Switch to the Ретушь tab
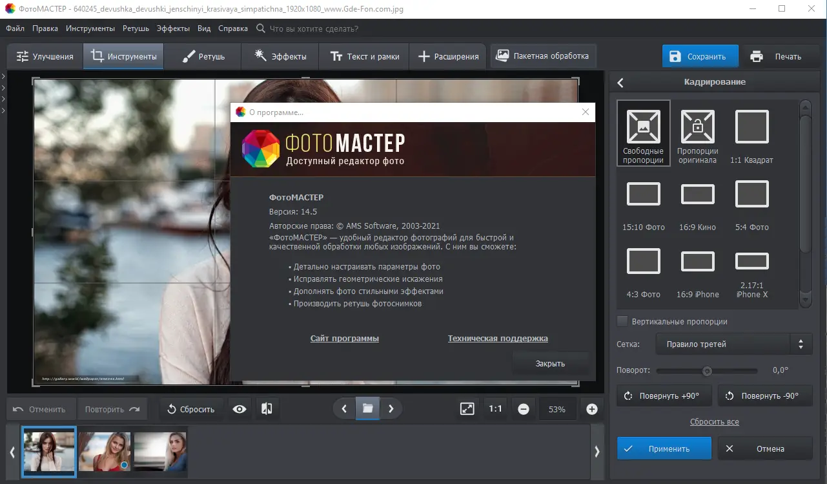The height and width of the screenshot is (484, 827). click(x=203, y=56)
